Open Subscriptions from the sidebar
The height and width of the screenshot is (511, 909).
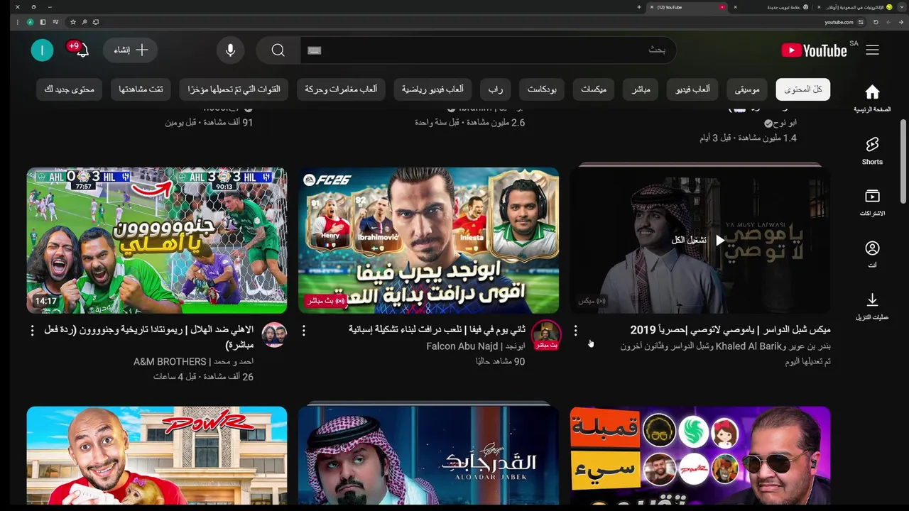[872, 202]
